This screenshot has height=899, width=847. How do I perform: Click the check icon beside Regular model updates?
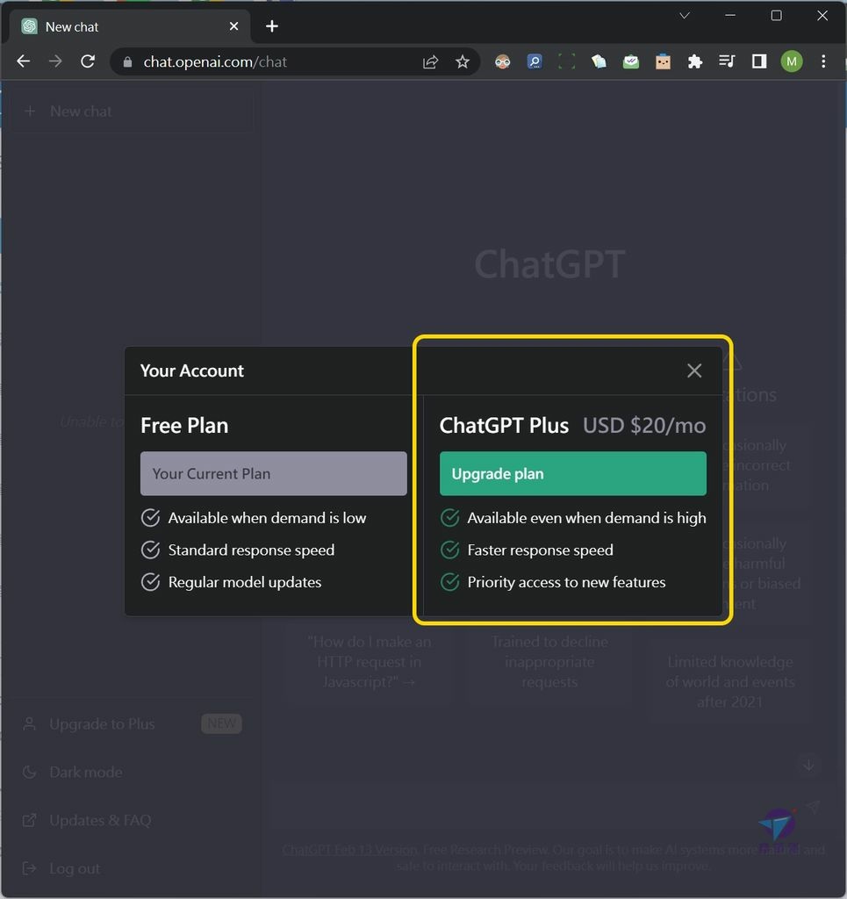click(151, 582)
